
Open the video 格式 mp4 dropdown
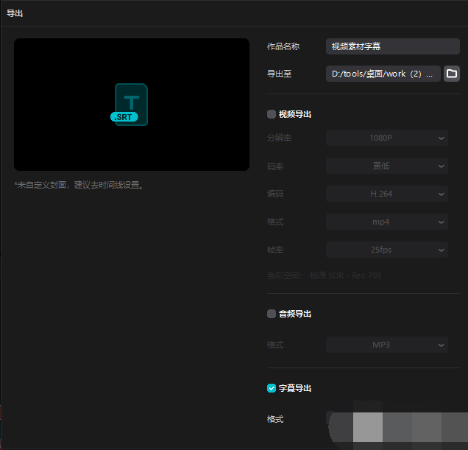(387, 222)
